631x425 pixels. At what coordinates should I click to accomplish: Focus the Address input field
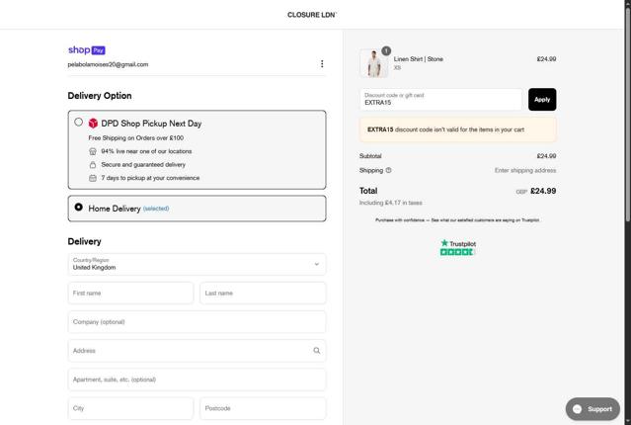click(197, 351)
